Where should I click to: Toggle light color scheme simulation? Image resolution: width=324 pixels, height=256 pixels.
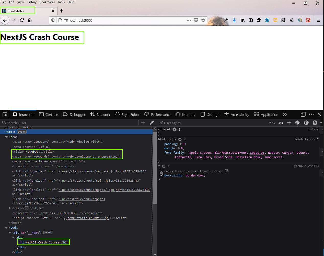[298, 123]
